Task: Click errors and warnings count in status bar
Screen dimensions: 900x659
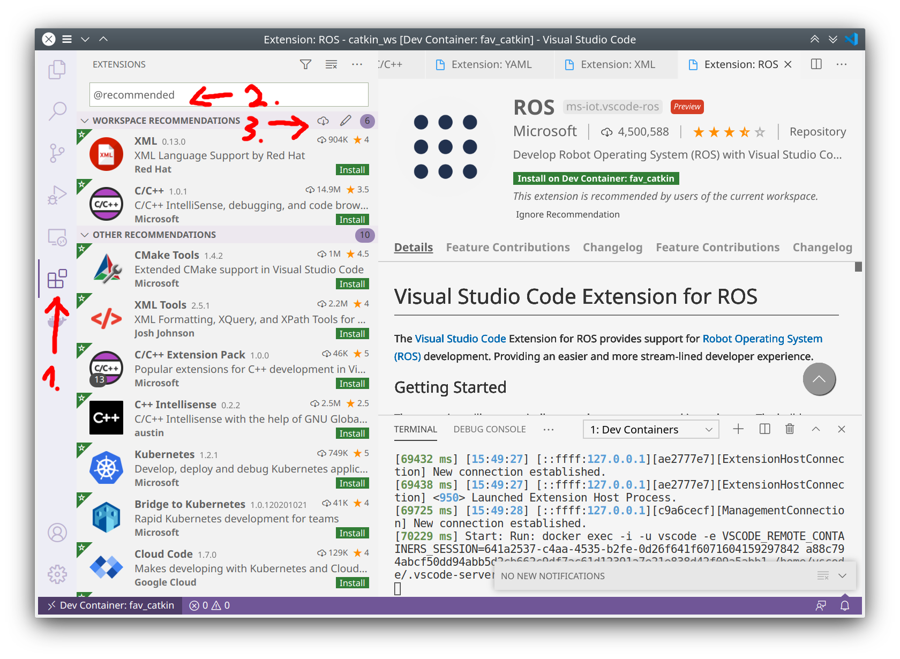Action: pos(209,605)
